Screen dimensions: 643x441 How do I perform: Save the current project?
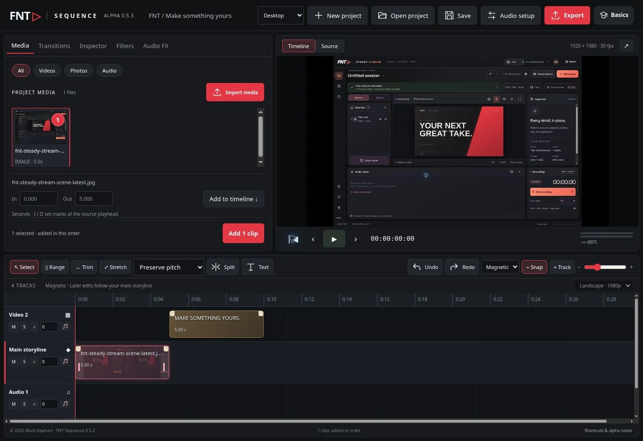coord(458,16)
